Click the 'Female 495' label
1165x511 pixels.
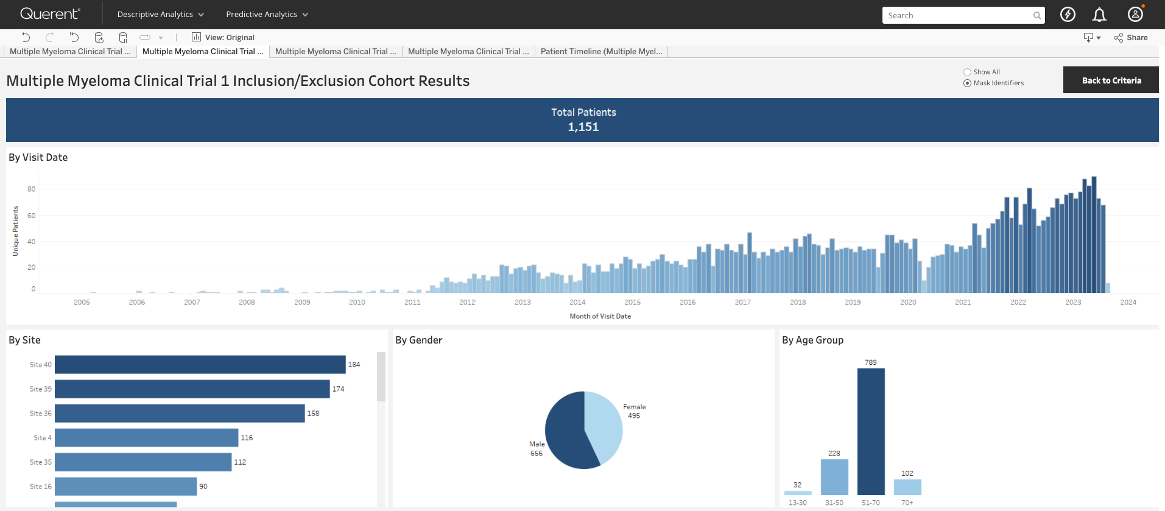[634, 411]
